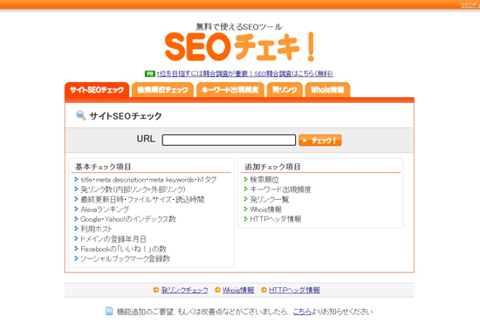The image size is (480, 336).
Task: Select the サイトSEOチェック tab
Action: coord(97,90)
